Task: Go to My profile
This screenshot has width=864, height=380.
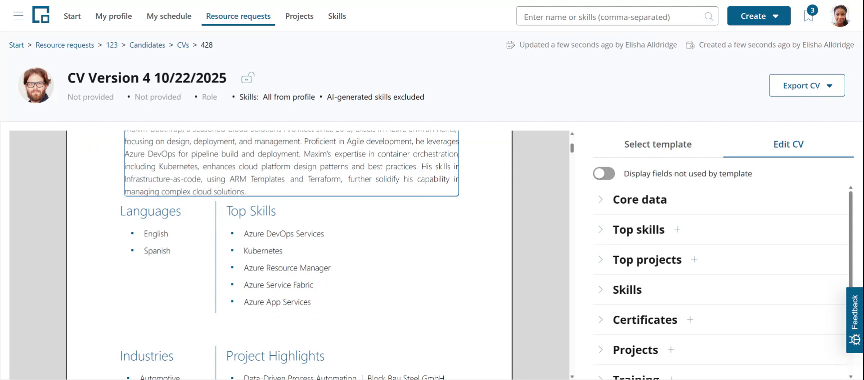Action: pos(113,16)
